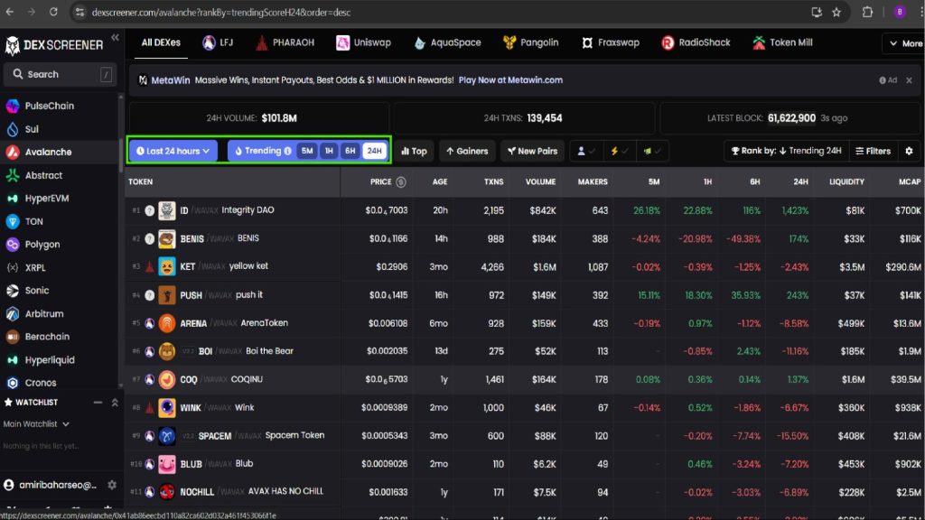Toggle the profile filter checkbox
Image resolution: width=925 pixels, height=520 pixels.
point(585,151)
